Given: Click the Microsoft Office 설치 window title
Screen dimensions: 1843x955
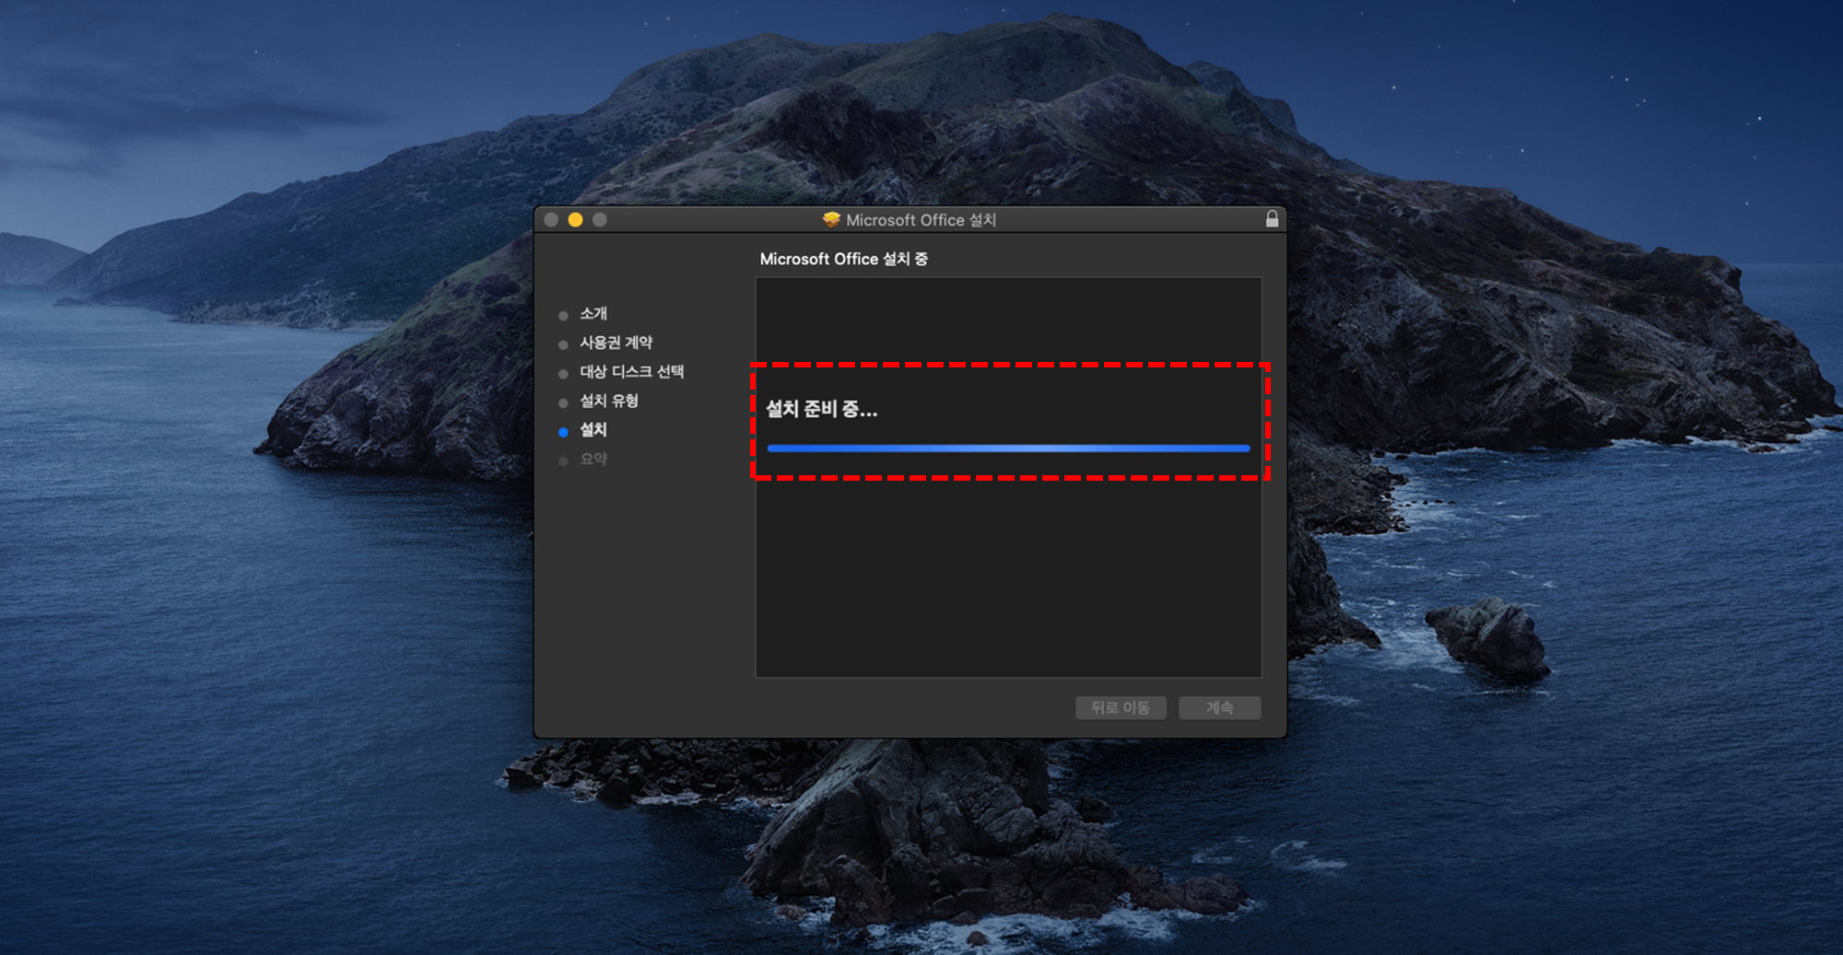Looking at the screenshot, I should pyautogui.click(x=921, y=220).
